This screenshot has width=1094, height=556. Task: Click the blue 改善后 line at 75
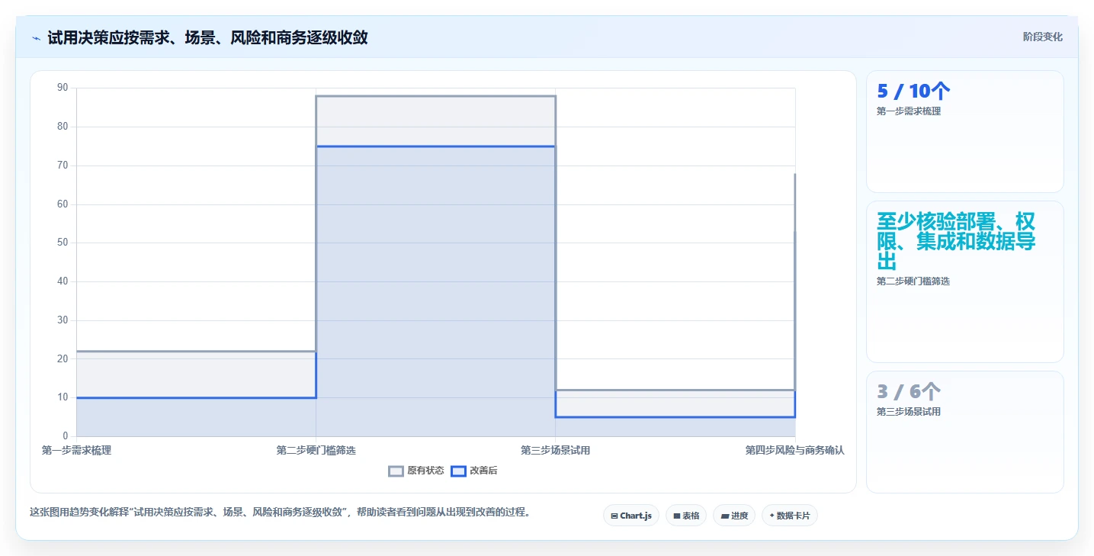(435, 146)
